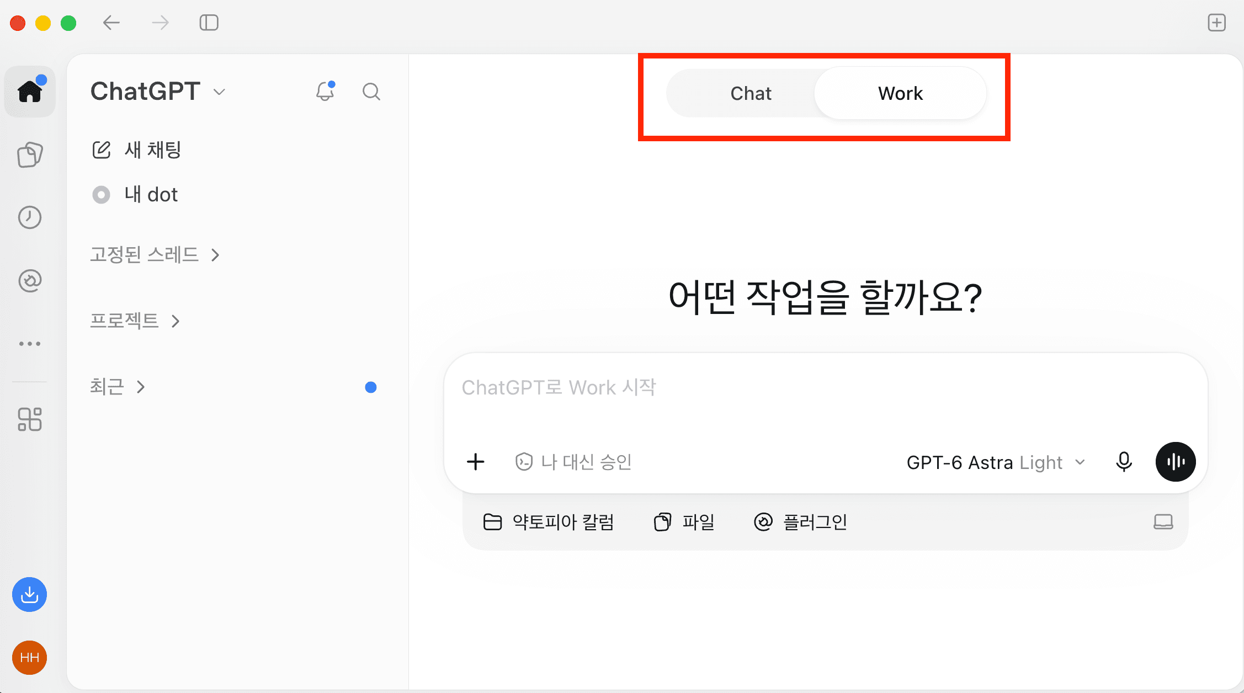Switch to the Chat tab
Image resolution: width=1244 pixels, height=693 pixels.
point(751,93)
